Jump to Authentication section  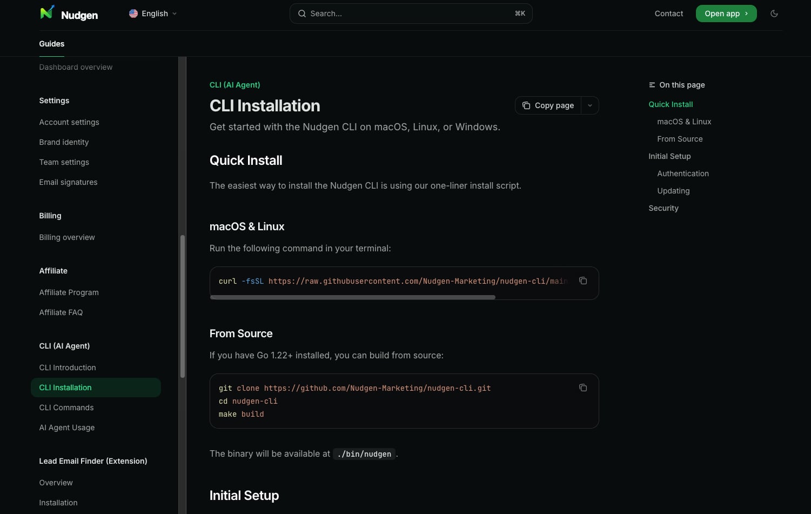pos(683,173)
